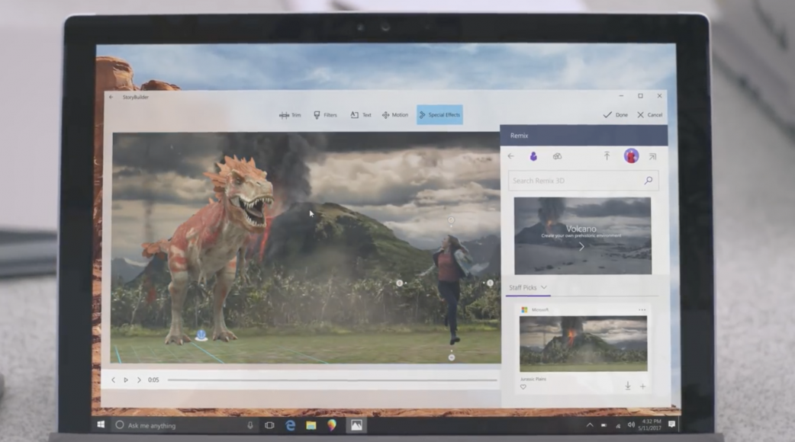Open the Volcano featured banner
The image size is (795, 442).
coord(583,236)
